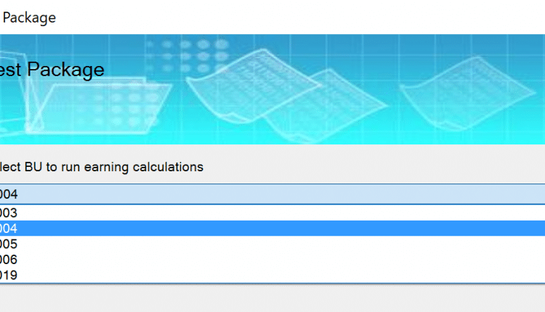Click the gray panel area below the list
Viewport: 545px width, 312px height.
[272, 298]
